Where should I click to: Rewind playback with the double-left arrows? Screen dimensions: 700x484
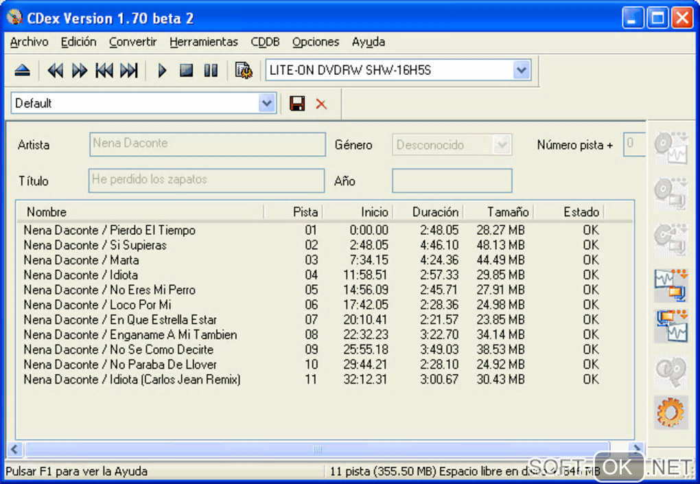point(56,70)
